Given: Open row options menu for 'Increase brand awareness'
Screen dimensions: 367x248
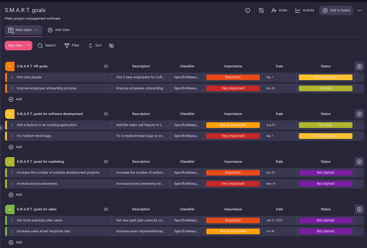Looking at the screenshot, I should 11,183.
